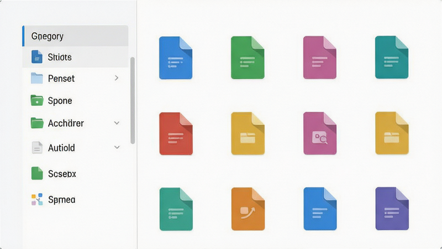Select the Gpegory sidebar header
The width and height of the screenshot is (442, 249).
pos(75,36)
